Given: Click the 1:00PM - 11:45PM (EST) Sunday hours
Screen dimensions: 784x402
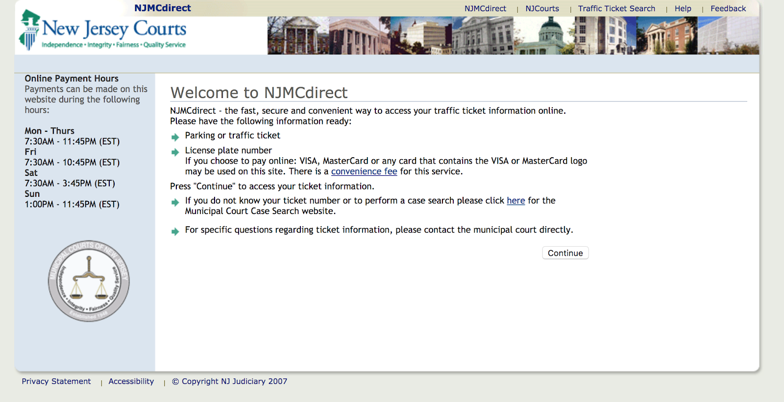Looking at the screenshot, I should tap(72, 205).
